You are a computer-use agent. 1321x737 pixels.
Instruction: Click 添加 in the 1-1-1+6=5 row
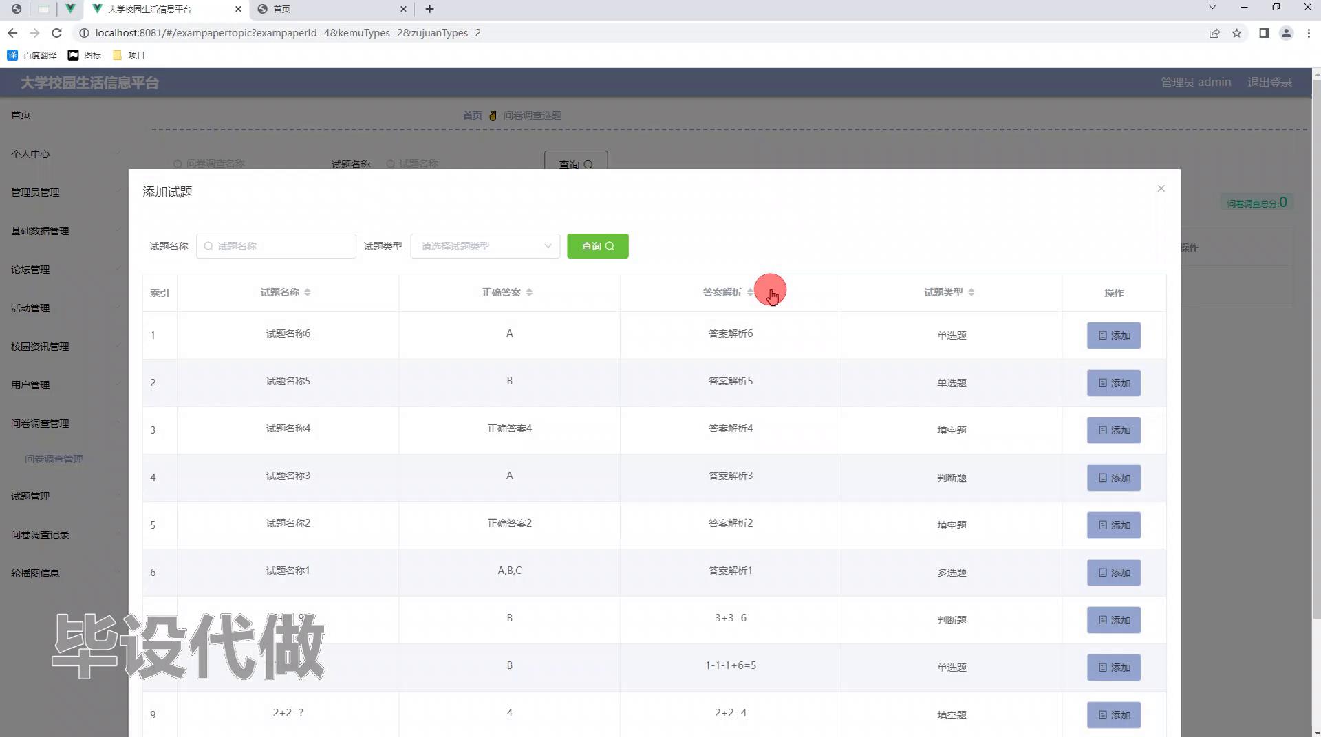1113,668
